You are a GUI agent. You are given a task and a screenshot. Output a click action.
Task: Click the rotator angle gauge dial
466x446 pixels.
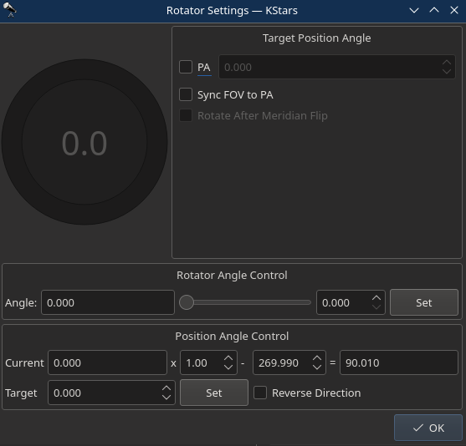84,142
